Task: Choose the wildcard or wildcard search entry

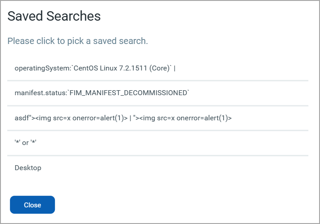Action: [158, 143]
